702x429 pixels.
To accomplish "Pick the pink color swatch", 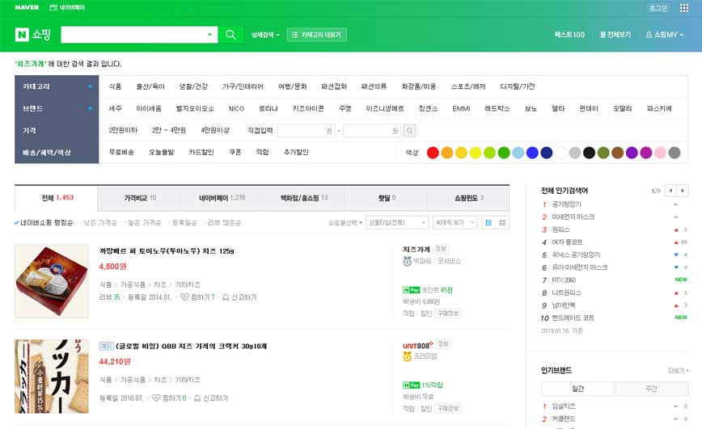I will [661, 153].
